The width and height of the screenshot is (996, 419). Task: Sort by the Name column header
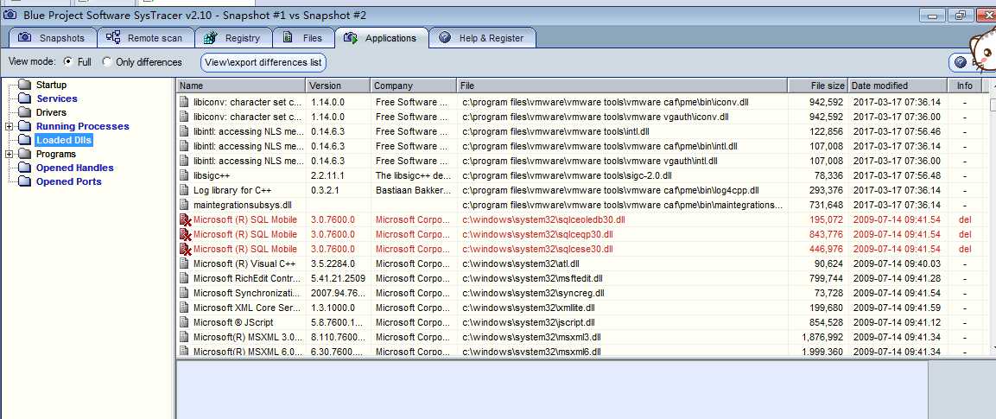(241, 86)
